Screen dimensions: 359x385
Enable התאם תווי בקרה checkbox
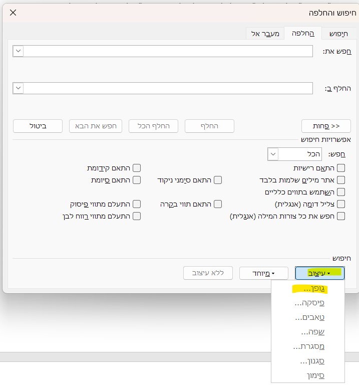(218, 204)
